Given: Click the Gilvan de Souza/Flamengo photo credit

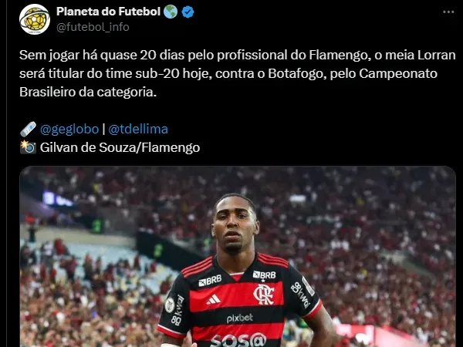Looking at the screenshot, I should (x=120, y=147).
